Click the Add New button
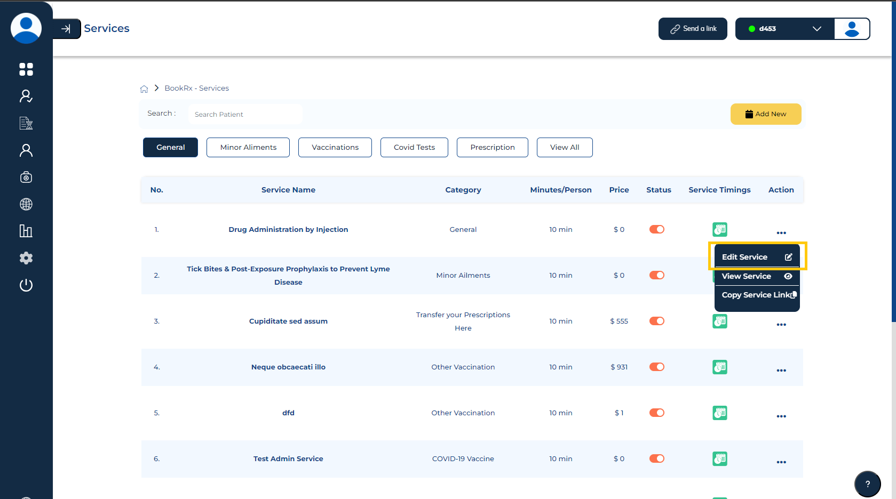This screenshot has height=499, width=896. (x=765, y=114)
